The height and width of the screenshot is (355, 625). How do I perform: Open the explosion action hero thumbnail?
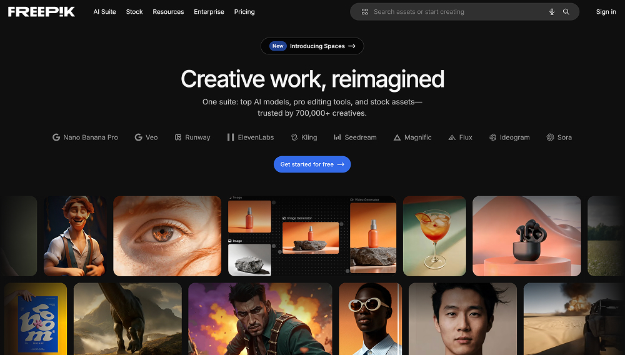click(x=260, y=319)
